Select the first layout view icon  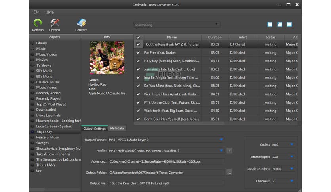pyautogui.click(x=270, y=25)
